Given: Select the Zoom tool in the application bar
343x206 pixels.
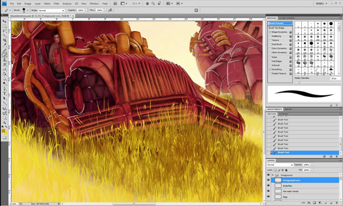Looking at the screenshot, I should 153,3.
